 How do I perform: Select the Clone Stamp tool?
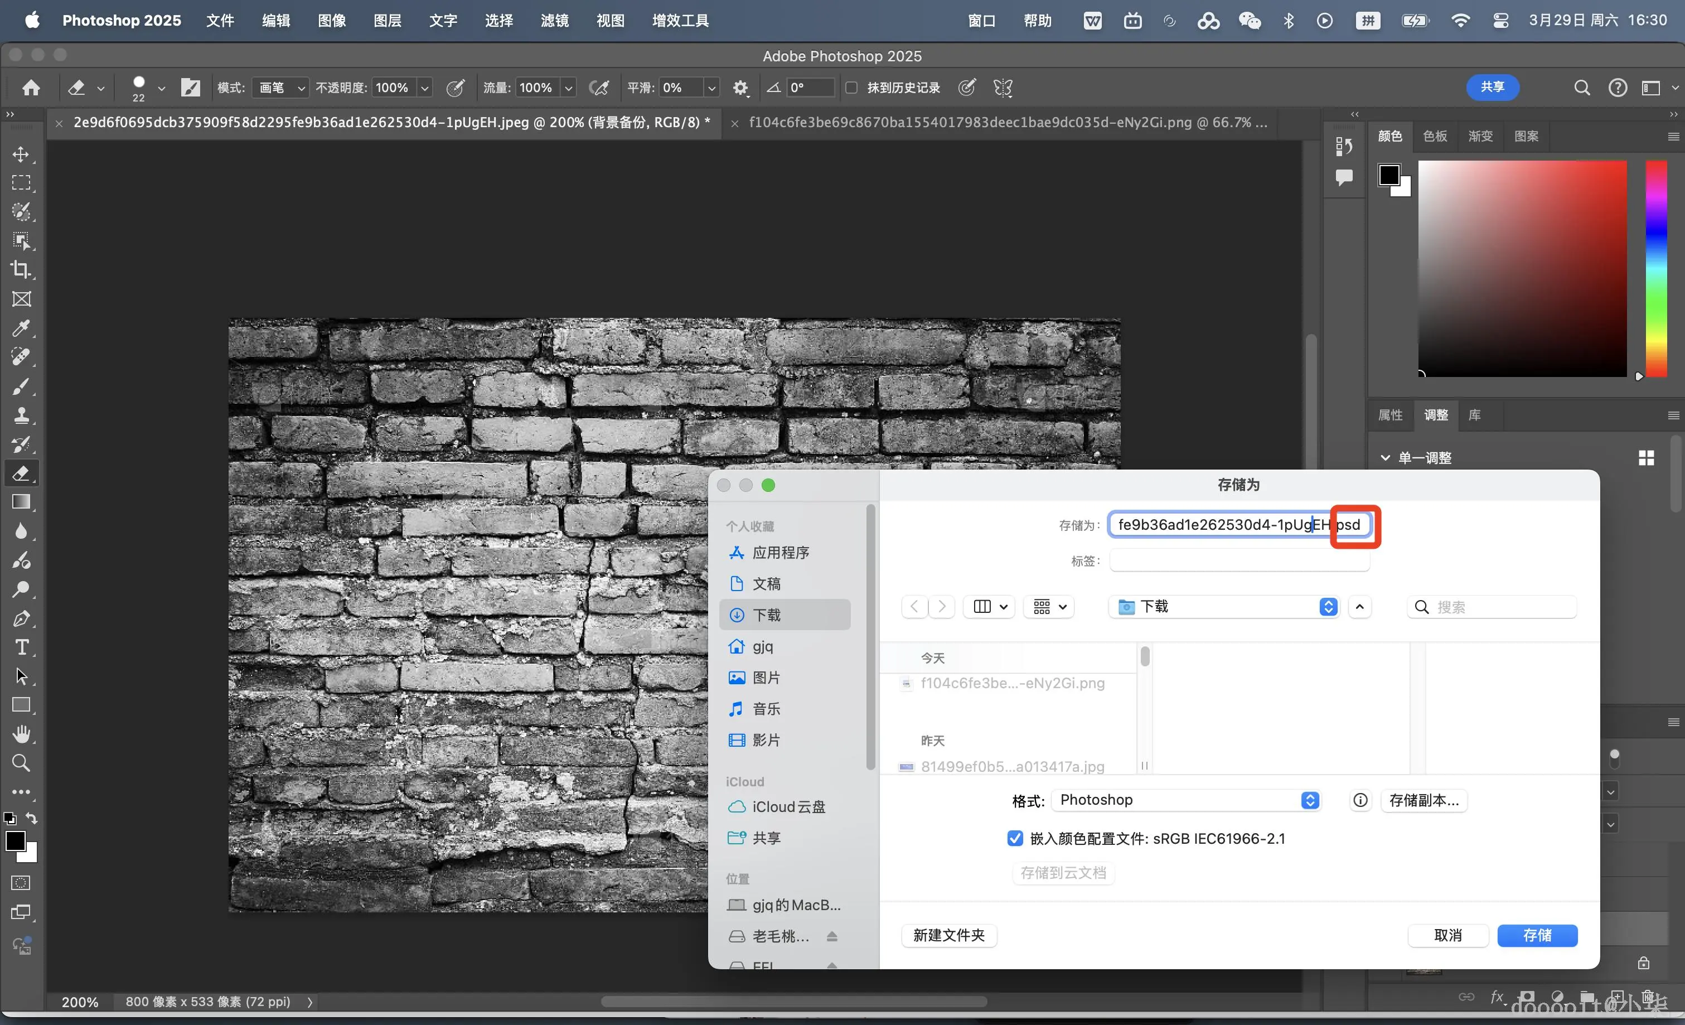click(21, 415)
